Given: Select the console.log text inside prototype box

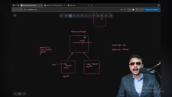Looking at the screenshot, I should click(82, 43).
